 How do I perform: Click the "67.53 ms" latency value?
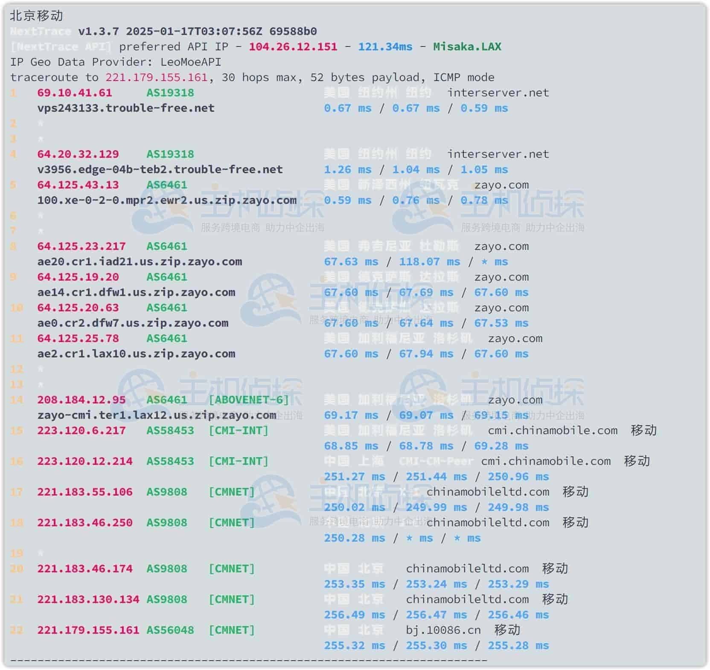(501, 323)
